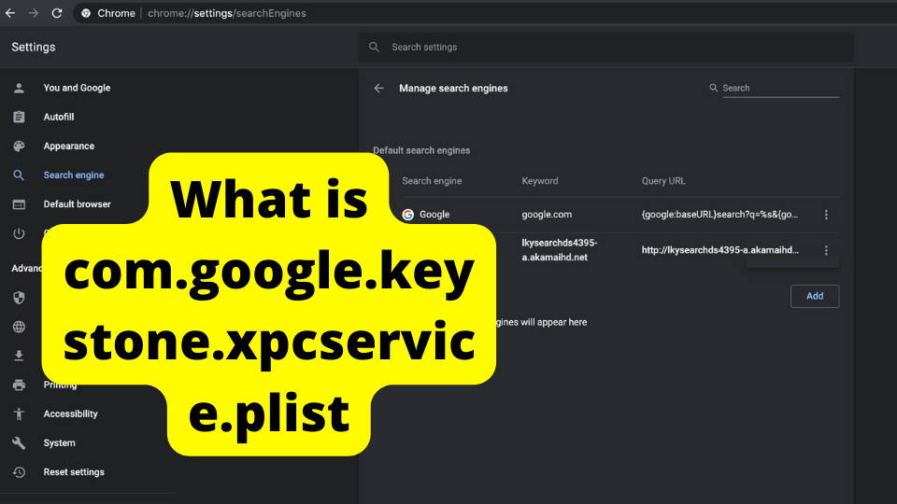Open Default browser settings

[x=77, y=204]
